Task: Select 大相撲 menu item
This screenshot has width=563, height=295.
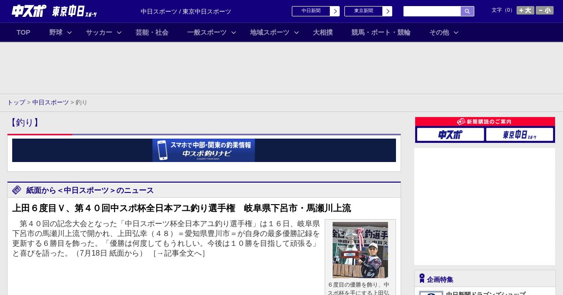Action: point(323,32)
